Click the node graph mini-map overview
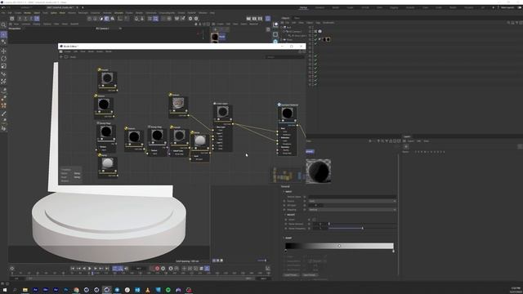 [x=287, y=175]
